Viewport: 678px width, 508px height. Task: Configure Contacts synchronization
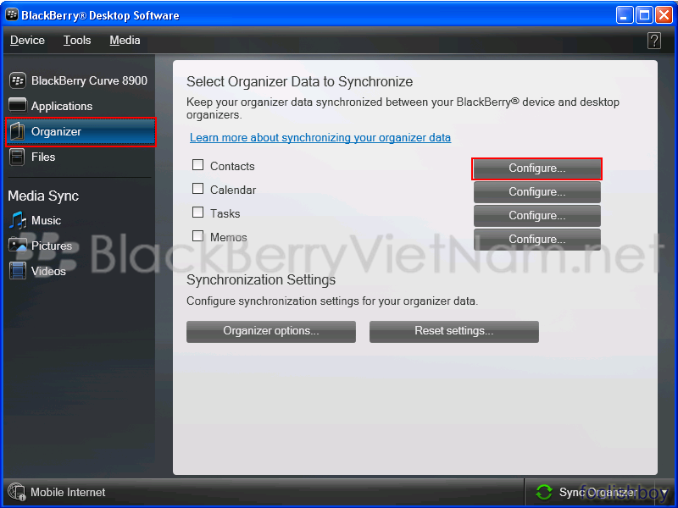[536, 168]
